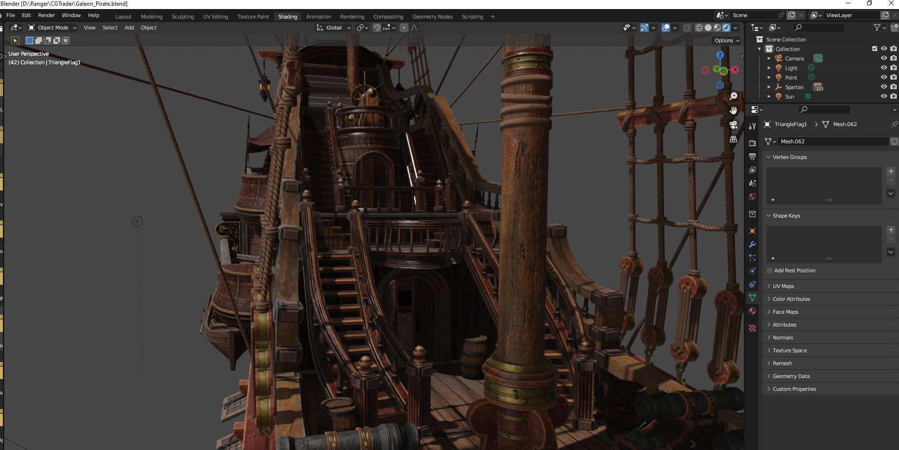
Task: Open the Render menu
Action: [x=46, y=15]
